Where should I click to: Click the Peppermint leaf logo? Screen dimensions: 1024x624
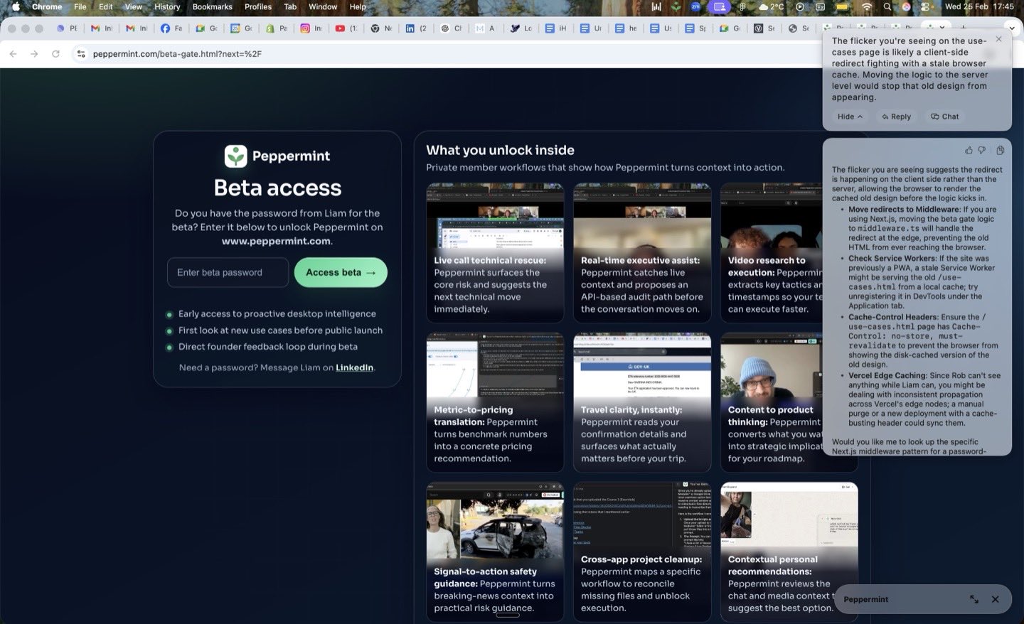coord(235,156)
